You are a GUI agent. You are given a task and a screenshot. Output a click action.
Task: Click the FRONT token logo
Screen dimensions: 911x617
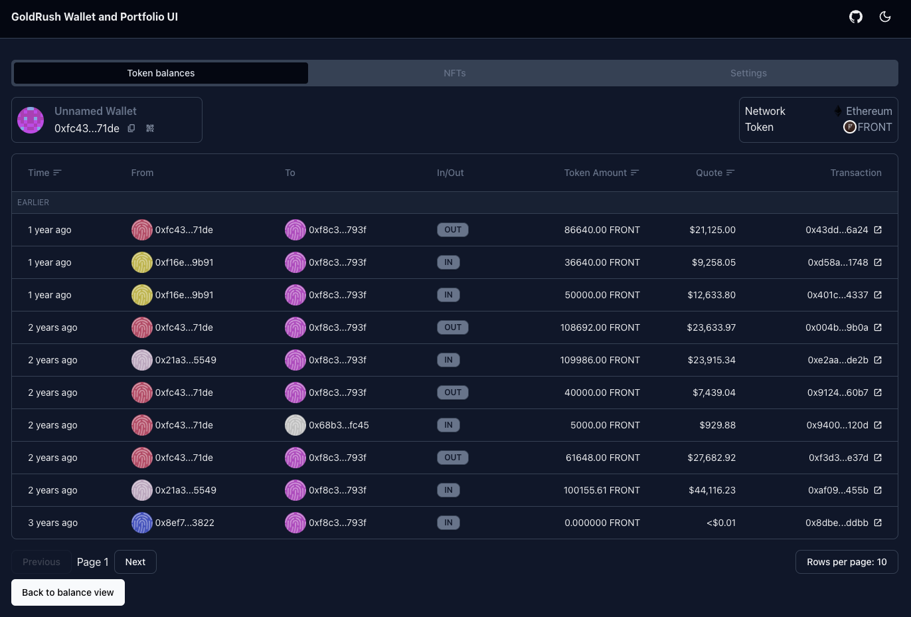(850, 127)
